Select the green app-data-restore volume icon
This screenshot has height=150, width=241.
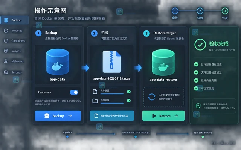pyautogui.click(x=163, y=62)
